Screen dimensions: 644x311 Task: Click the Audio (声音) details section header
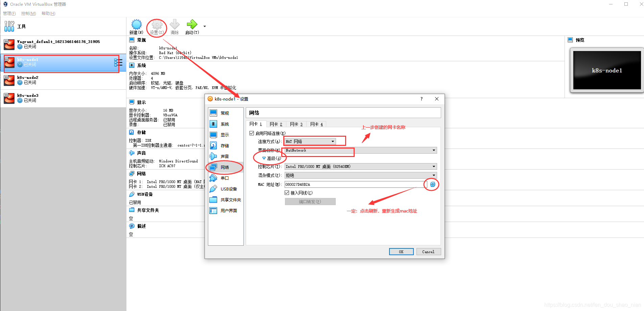coord(141,153)
